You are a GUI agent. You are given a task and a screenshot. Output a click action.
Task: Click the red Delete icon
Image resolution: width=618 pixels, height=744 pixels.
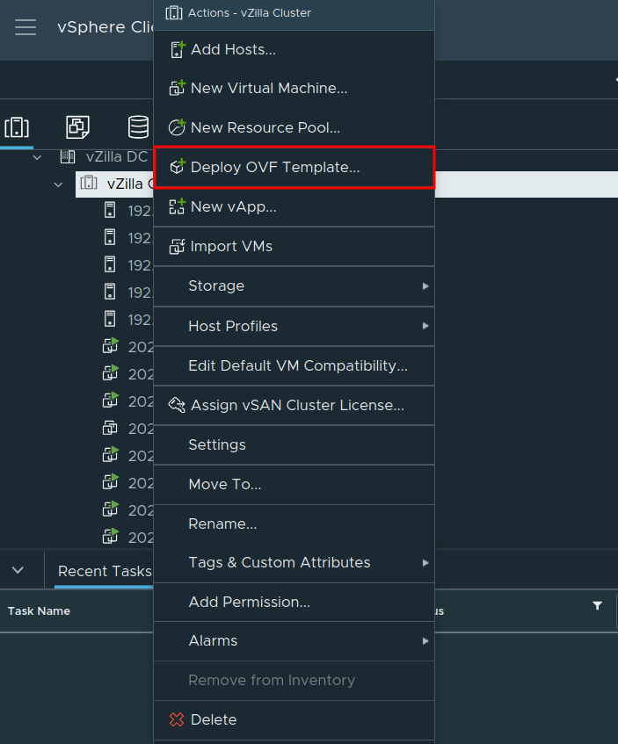click(177, 719)
